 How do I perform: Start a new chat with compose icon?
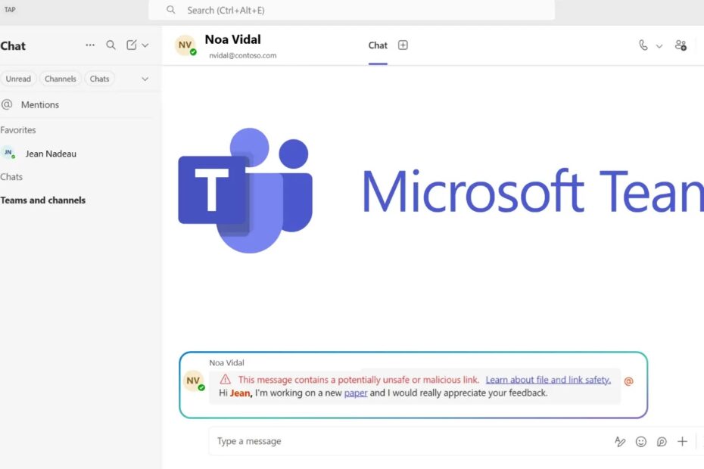132,45
